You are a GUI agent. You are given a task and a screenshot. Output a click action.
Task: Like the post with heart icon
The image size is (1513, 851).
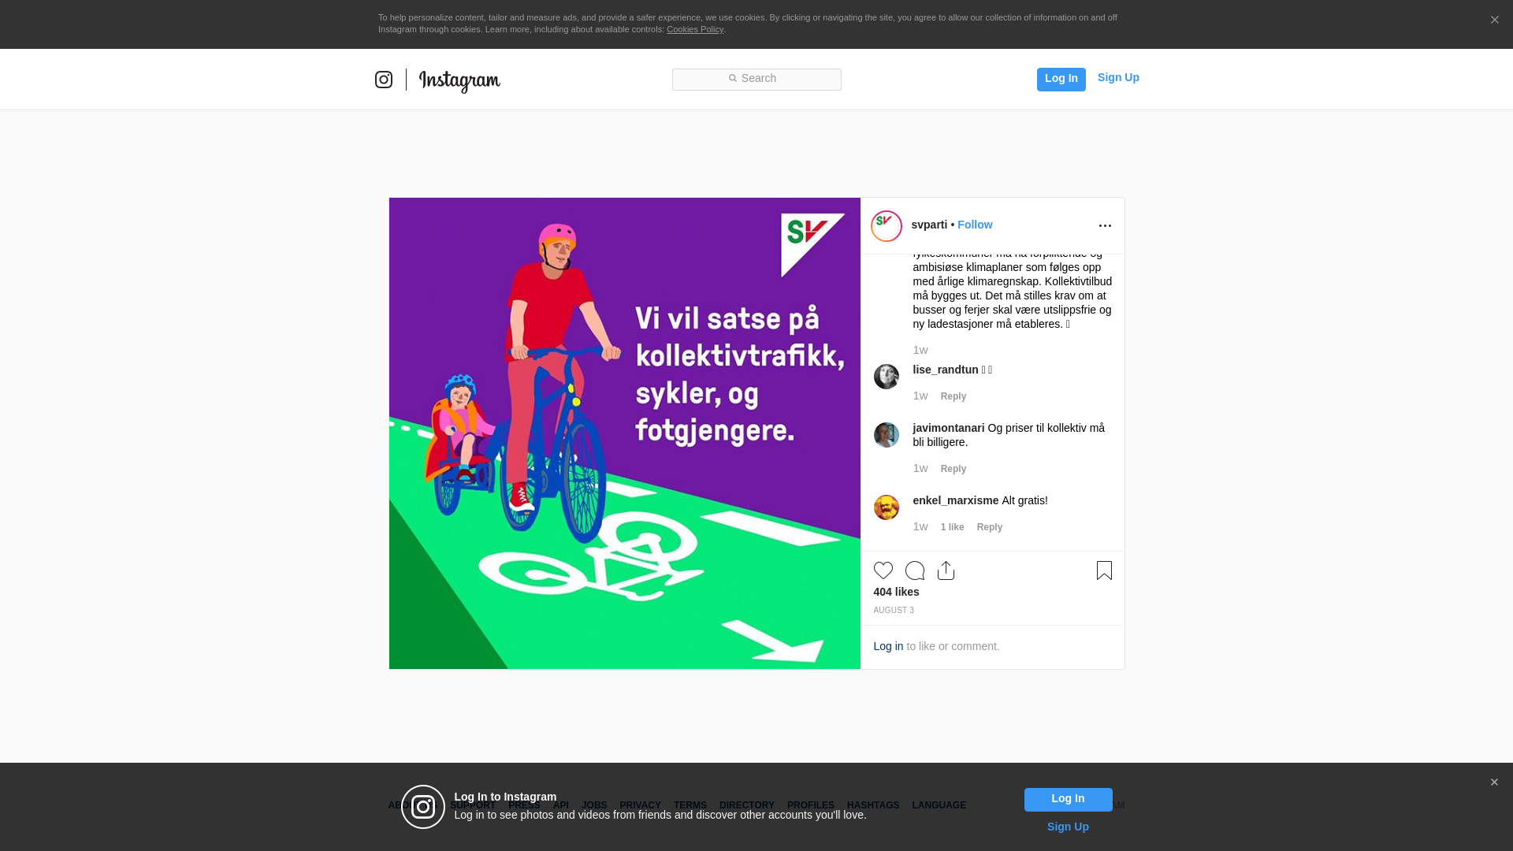click(883, 570)
